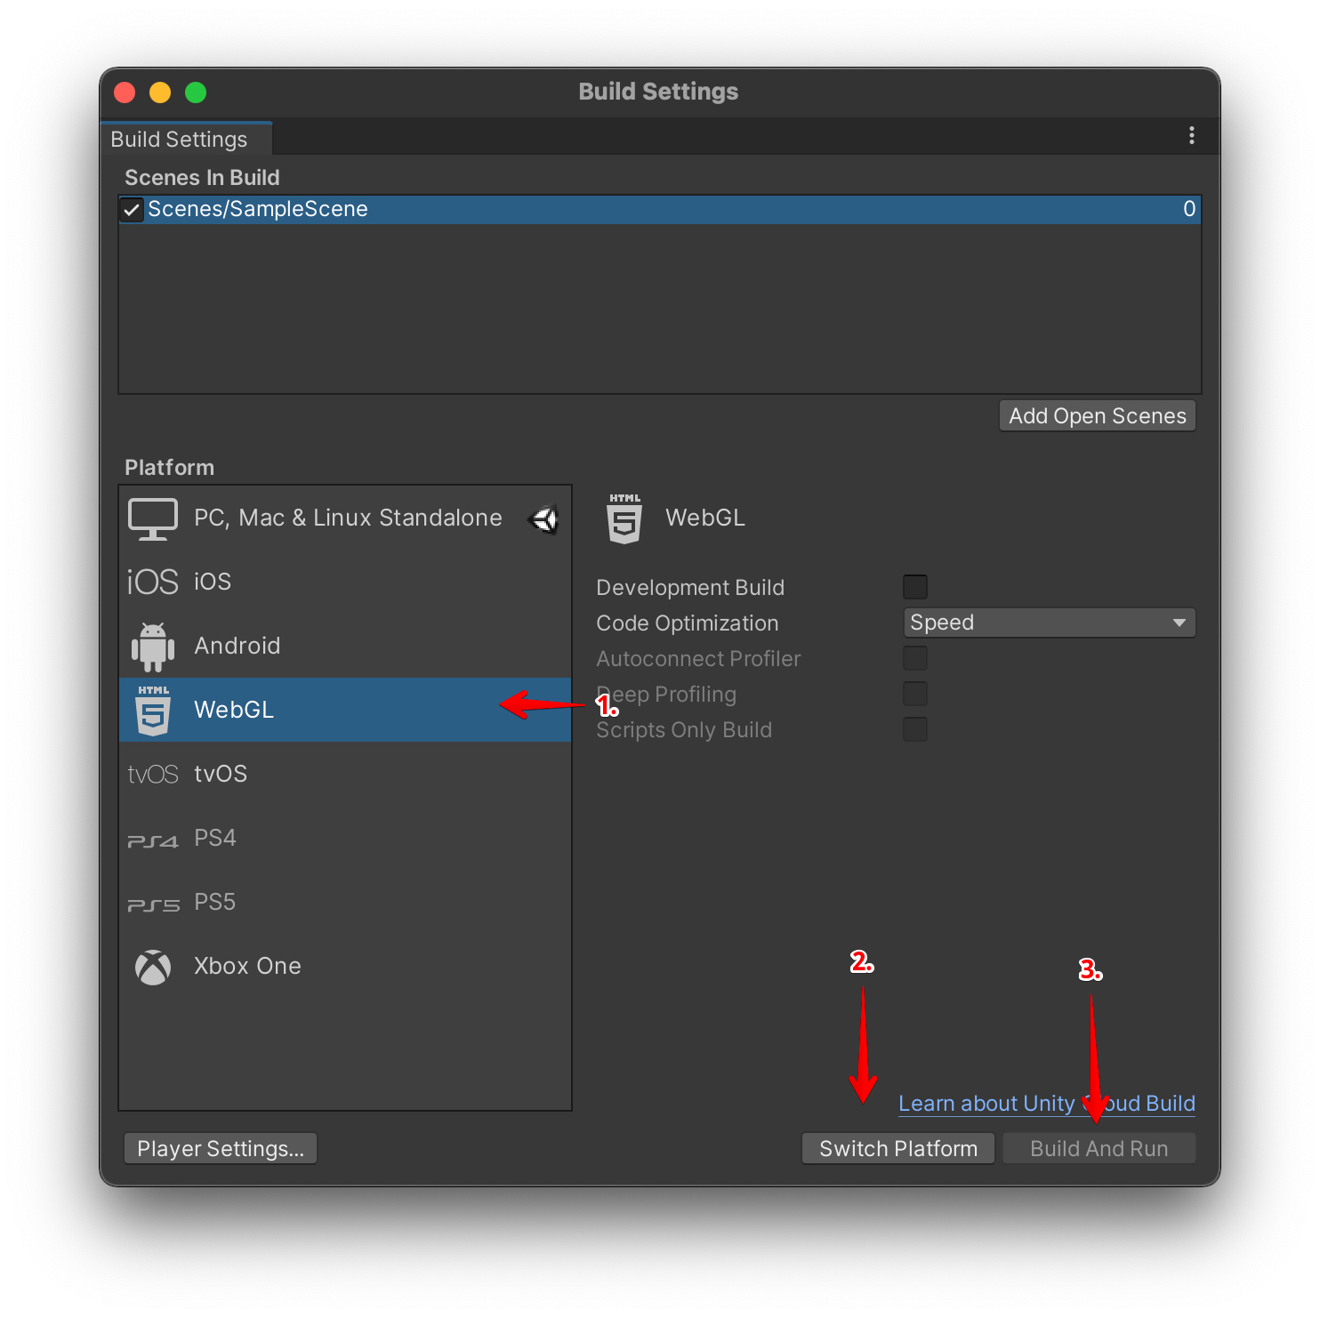
Task: Select the PS5 platform row
Action: click(x=345, y=903)
